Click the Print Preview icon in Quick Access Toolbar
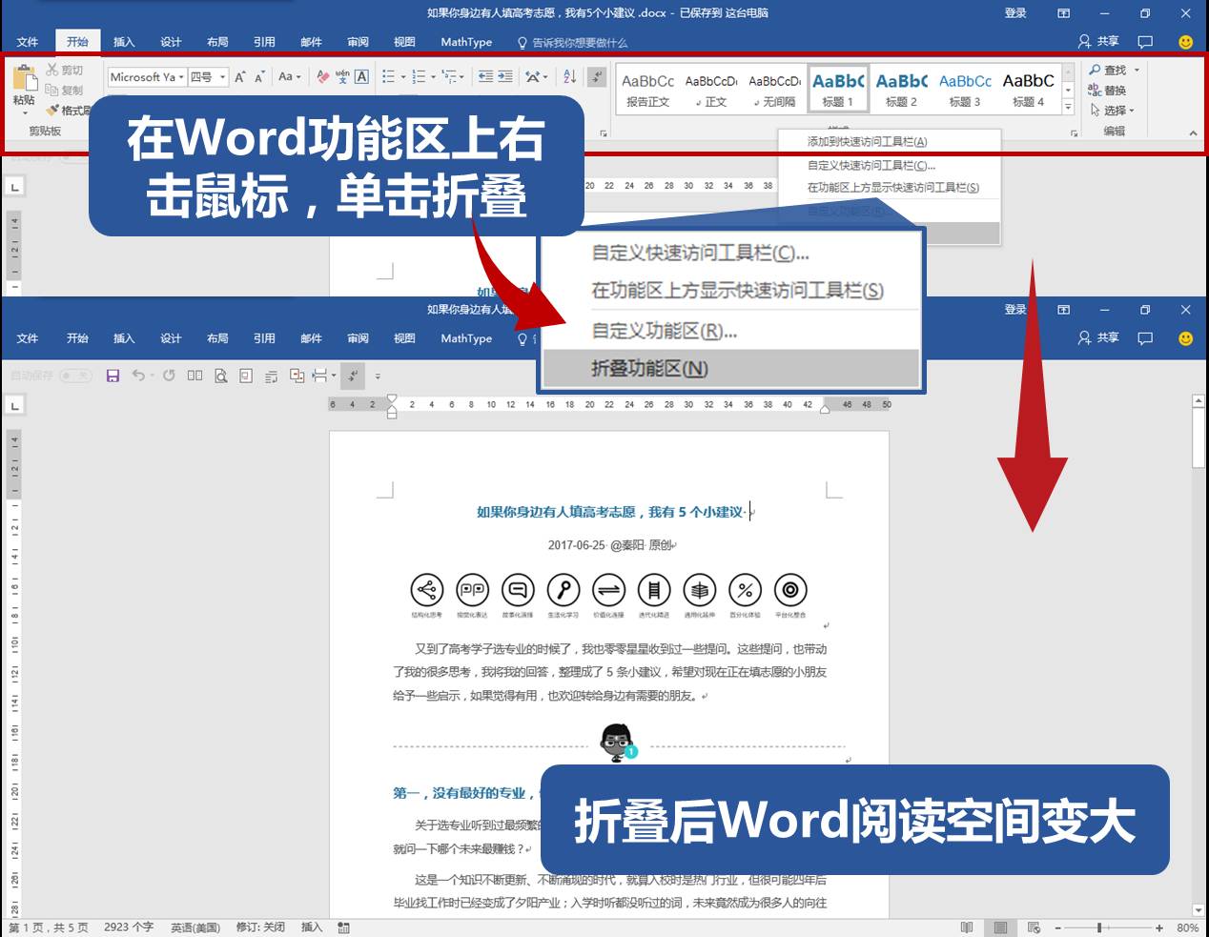1209x937 pixels. point(220,375)
